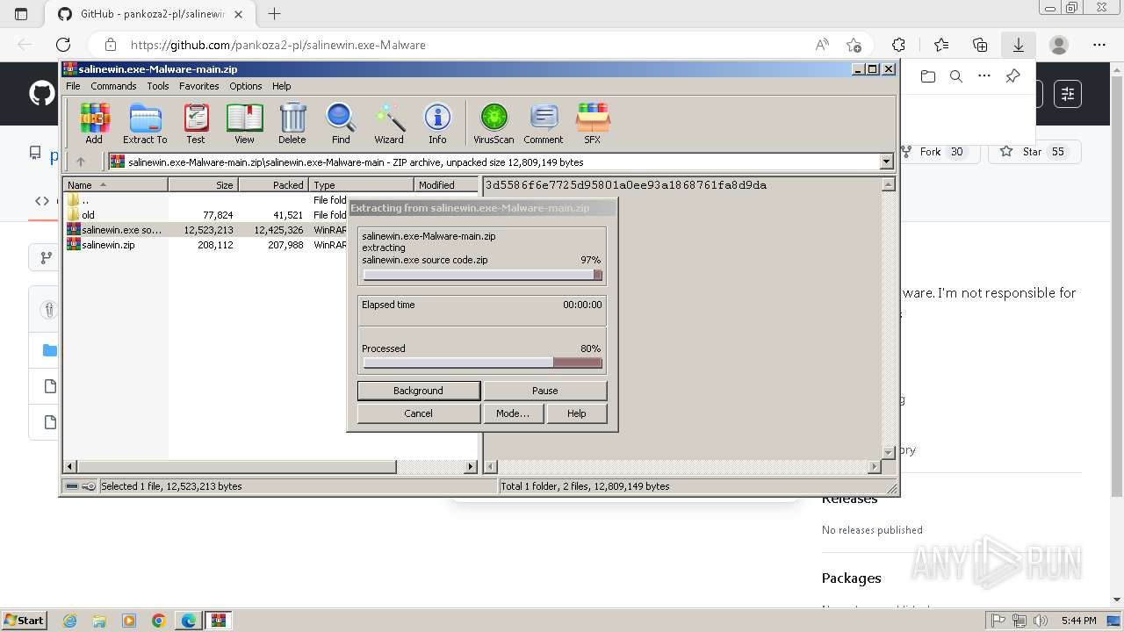Open the Favorites menu
The height and width of the screenshot is (632, 1124).
click(199, 86)
